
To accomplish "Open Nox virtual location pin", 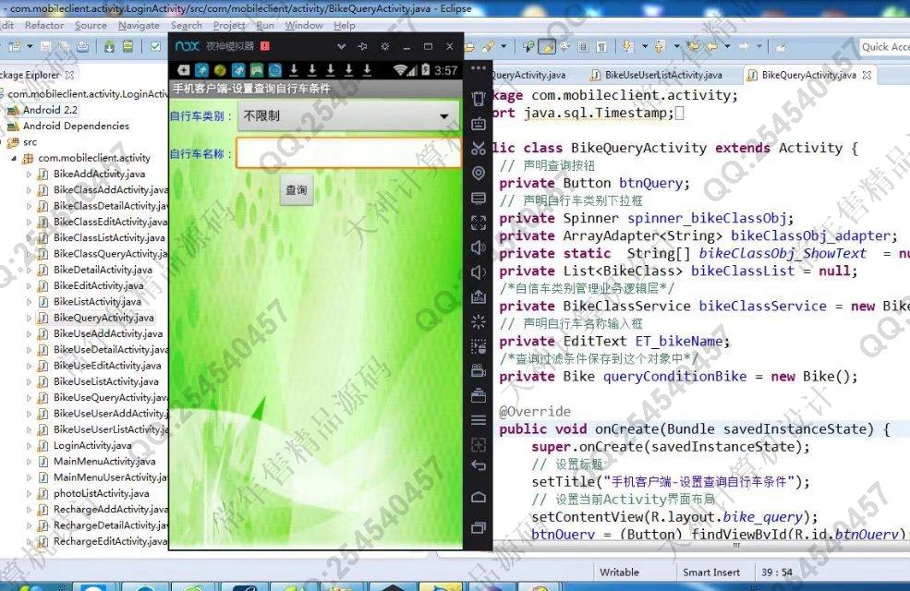I will (479, 173).
